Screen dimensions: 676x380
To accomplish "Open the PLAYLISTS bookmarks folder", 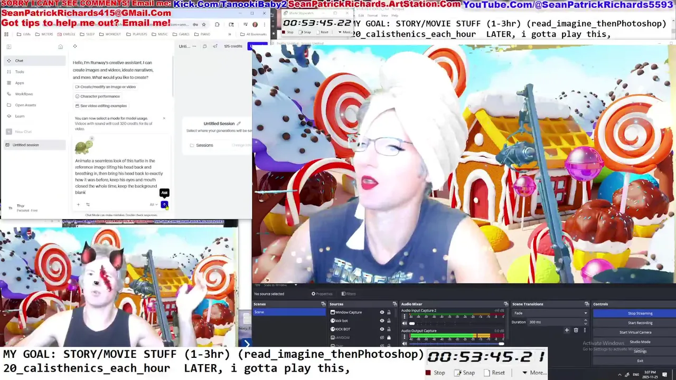I will pyautogui.click(x=136, y=34).
